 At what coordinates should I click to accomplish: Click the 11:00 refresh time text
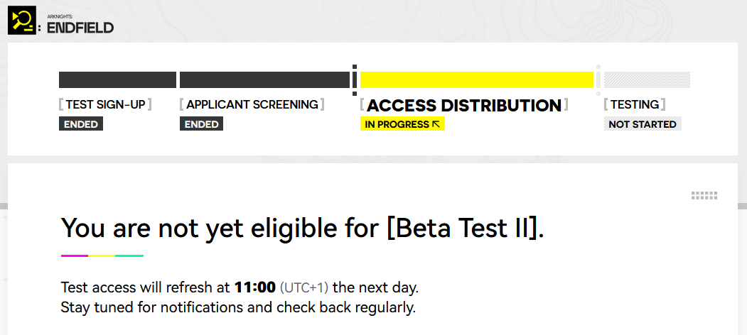254,288
